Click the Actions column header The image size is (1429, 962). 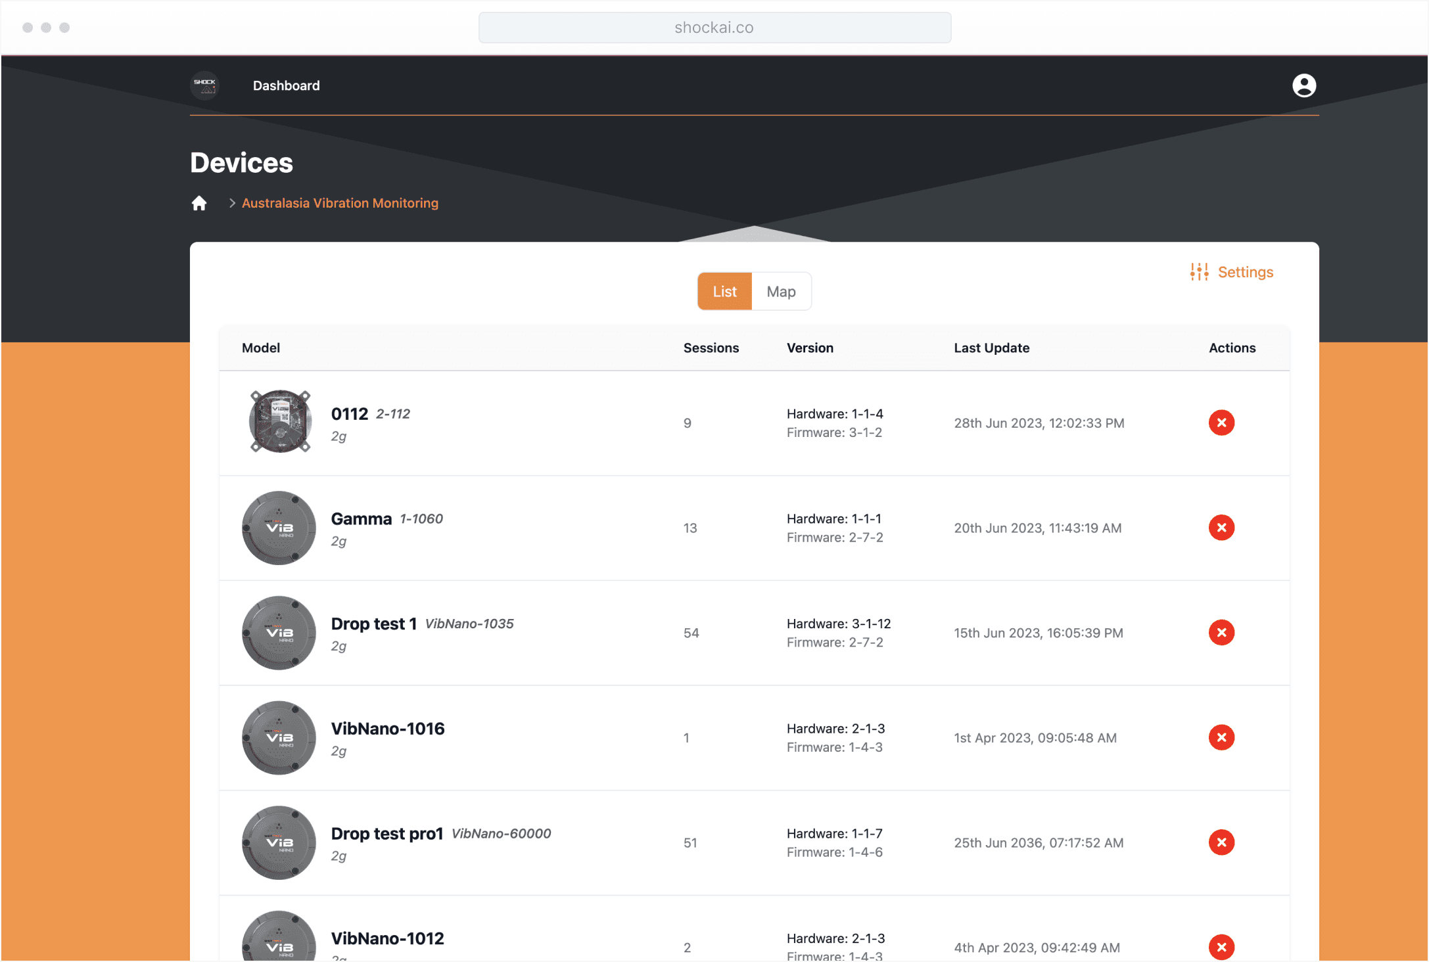click(1232, 348)
